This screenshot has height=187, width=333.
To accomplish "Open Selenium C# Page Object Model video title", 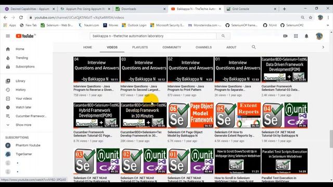I will click(185, 134).
